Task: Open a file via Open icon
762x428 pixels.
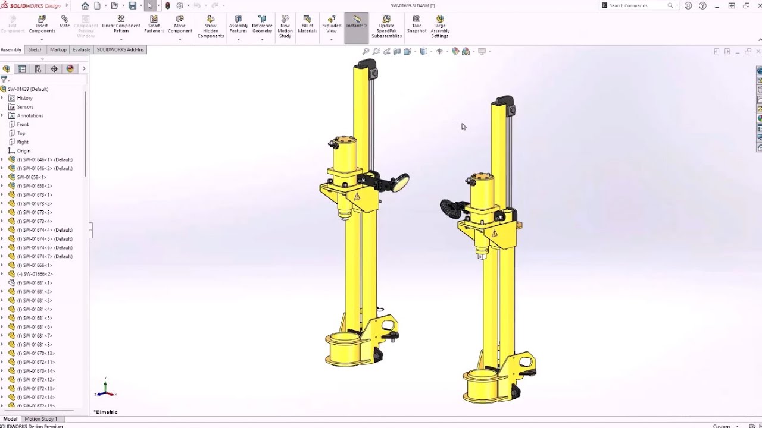Action: coord(114,5)
